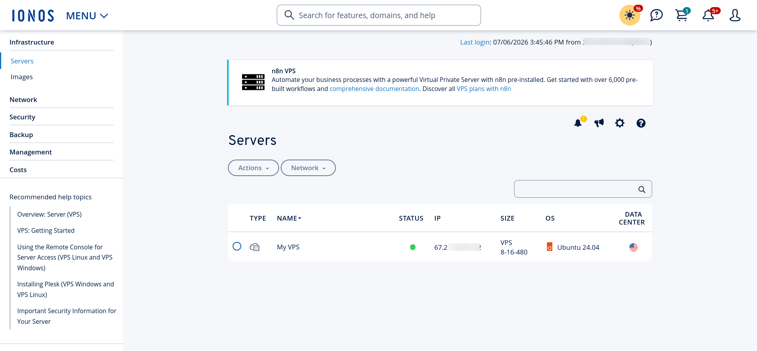Screen dimensions: 757x351
Task: Expand the Network sidebar section
Action: point(23,100)
